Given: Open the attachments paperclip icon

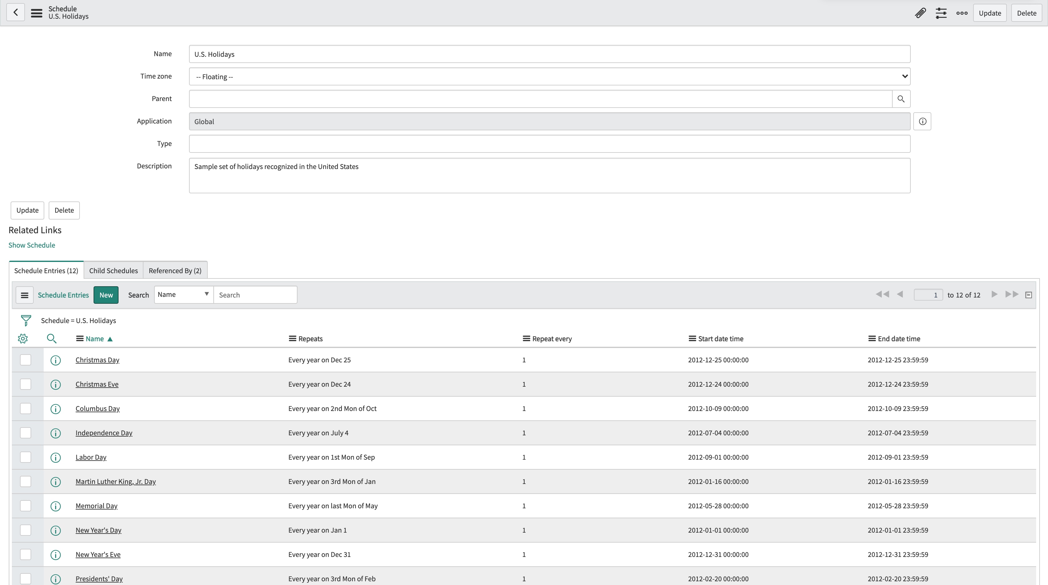Looking at the screenshot, I should point(920,12).
